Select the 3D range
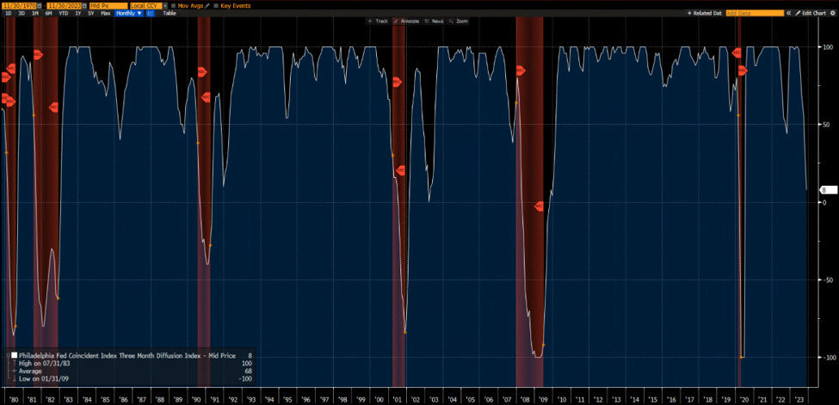 tap(22, 13)
